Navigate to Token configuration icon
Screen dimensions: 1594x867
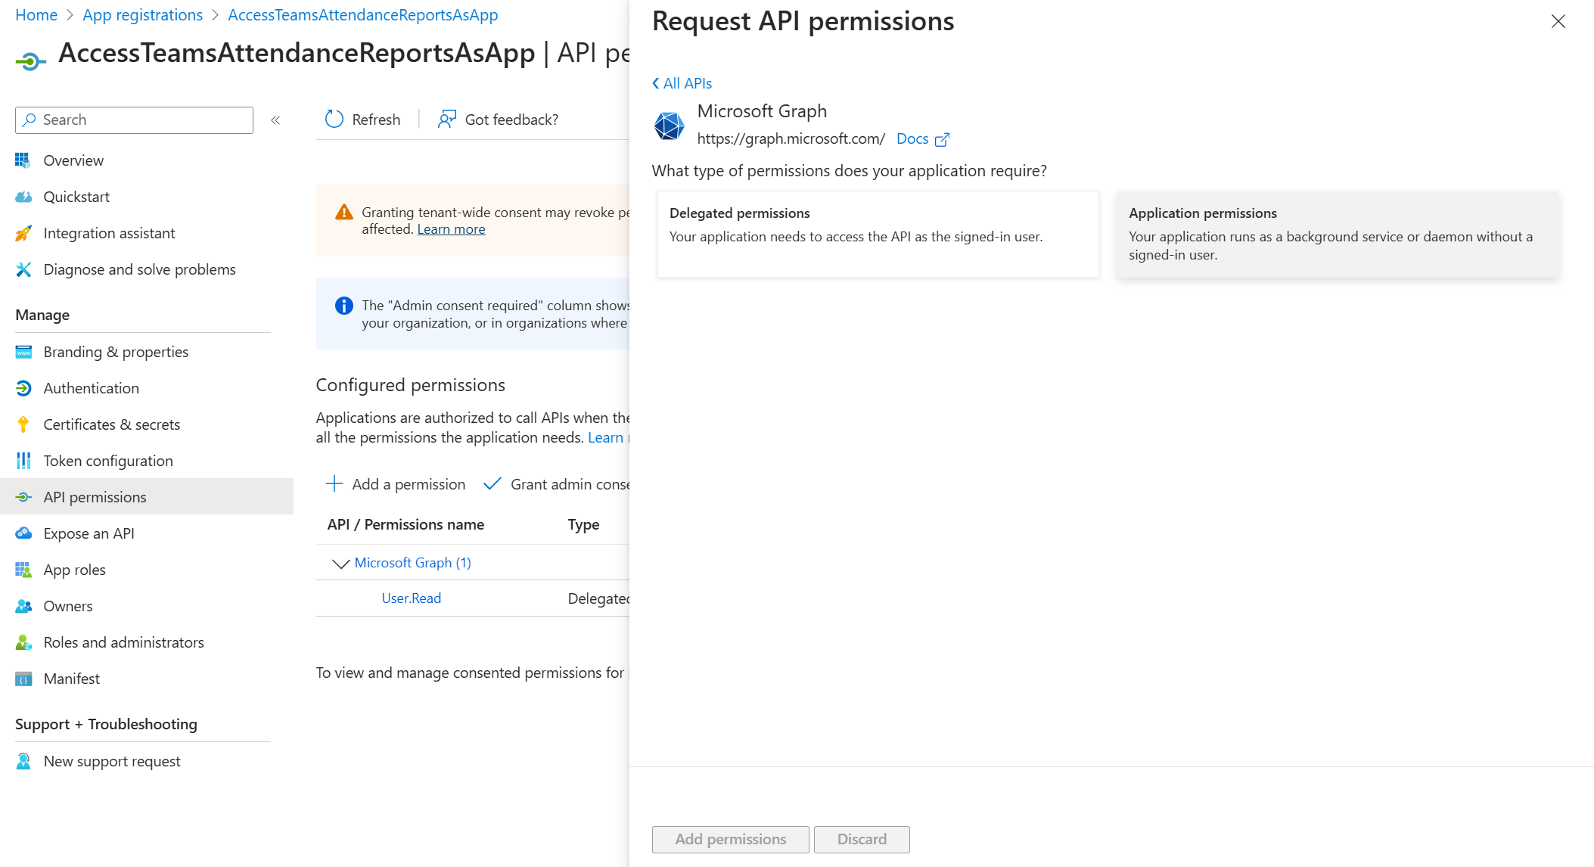[24, 461]
